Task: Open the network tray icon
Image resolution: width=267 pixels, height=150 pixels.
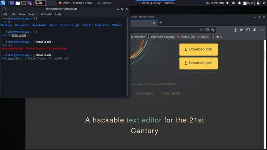Action: coord(227,3)
